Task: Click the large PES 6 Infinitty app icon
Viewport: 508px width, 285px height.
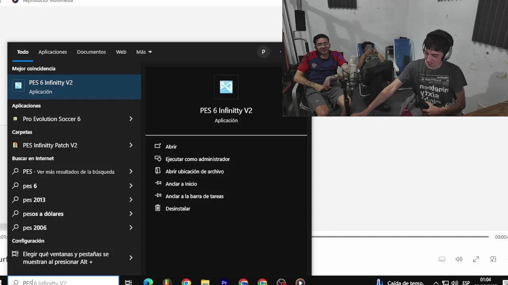Action: point(226,87)
